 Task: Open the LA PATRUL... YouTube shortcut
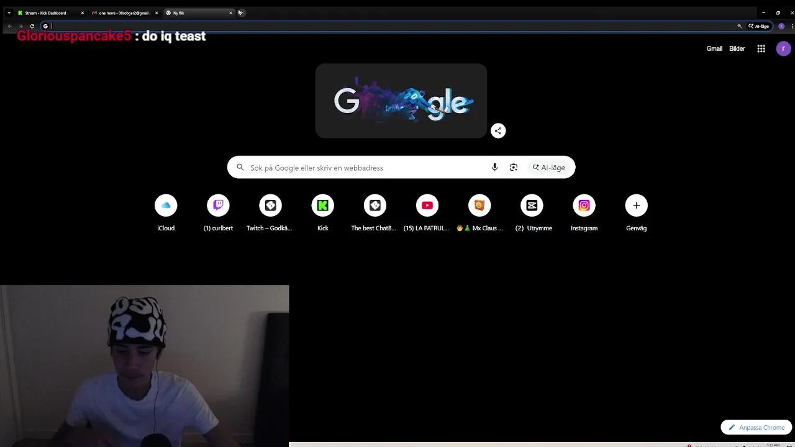point(427,205)
